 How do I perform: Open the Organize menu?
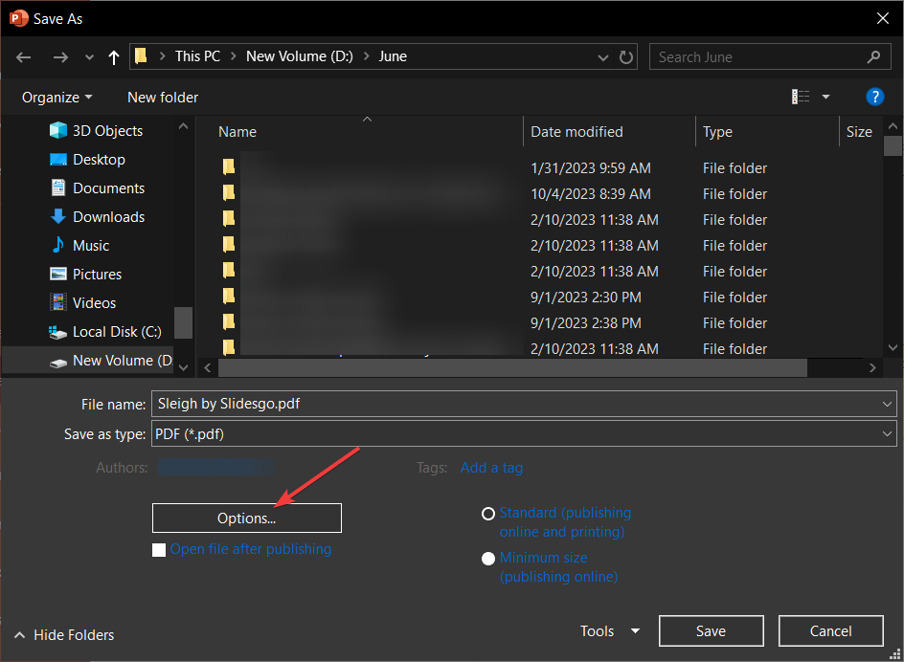[x=56, y=98]
